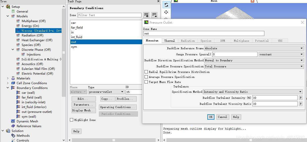
Task: Click the Radiation (Off) model icon
Action: pyautogui.click(x=18, y=35)
